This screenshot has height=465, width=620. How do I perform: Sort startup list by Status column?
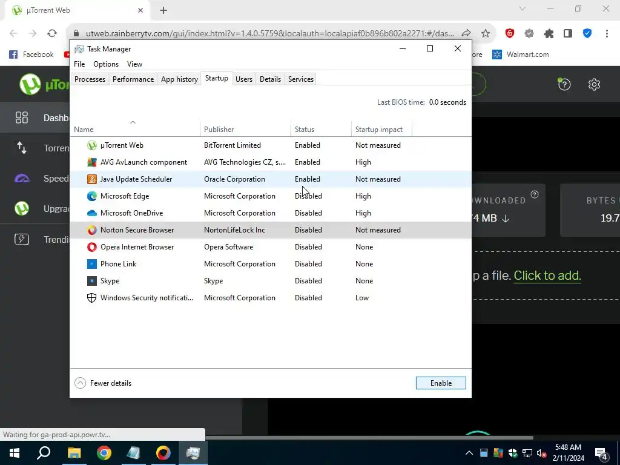coord(321,130)
